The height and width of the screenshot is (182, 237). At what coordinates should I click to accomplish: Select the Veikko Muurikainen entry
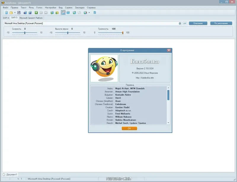[x=126, y=120]
